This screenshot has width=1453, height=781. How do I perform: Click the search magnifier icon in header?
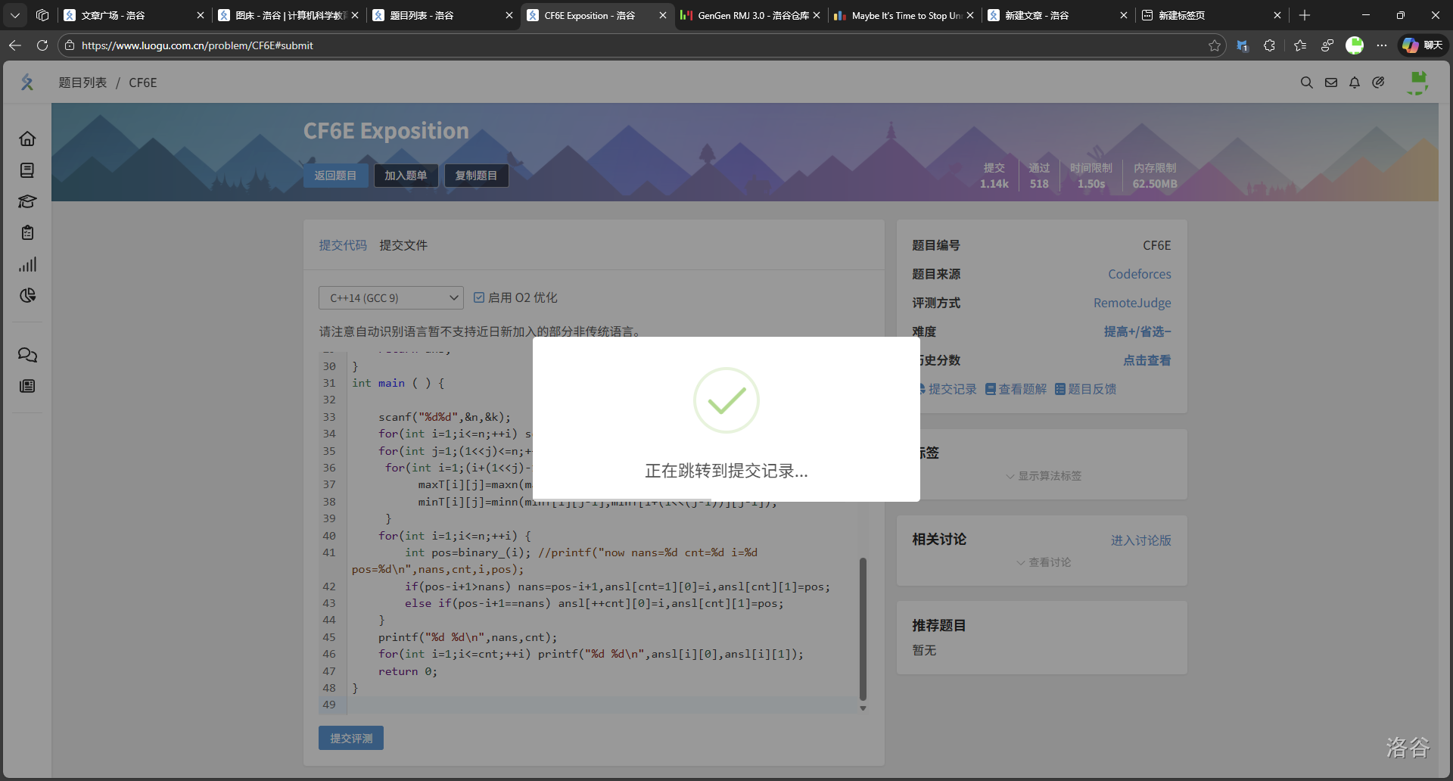coord(1306,82)
